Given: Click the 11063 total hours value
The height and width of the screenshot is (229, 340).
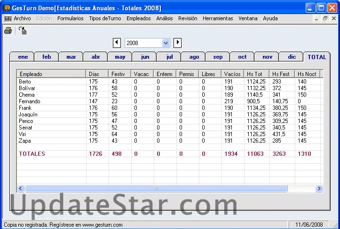Looking at the screenshot, I should (255, 153).
